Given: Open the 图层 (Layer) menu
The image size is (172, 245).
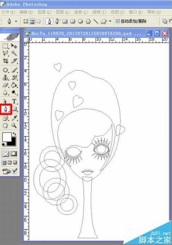Looking at the screenshot, I should click(x=63, y=12).
